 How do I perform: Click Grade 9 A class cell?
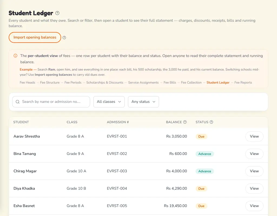(75, 154)
